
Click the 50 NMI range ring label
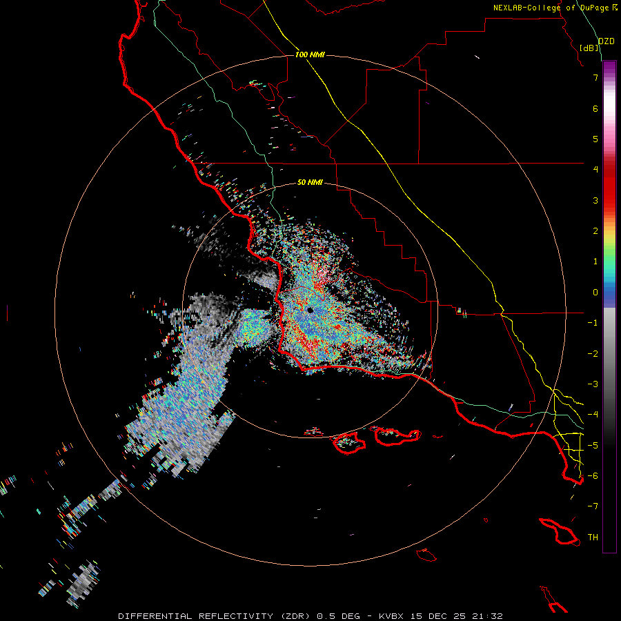click(310, 182)
